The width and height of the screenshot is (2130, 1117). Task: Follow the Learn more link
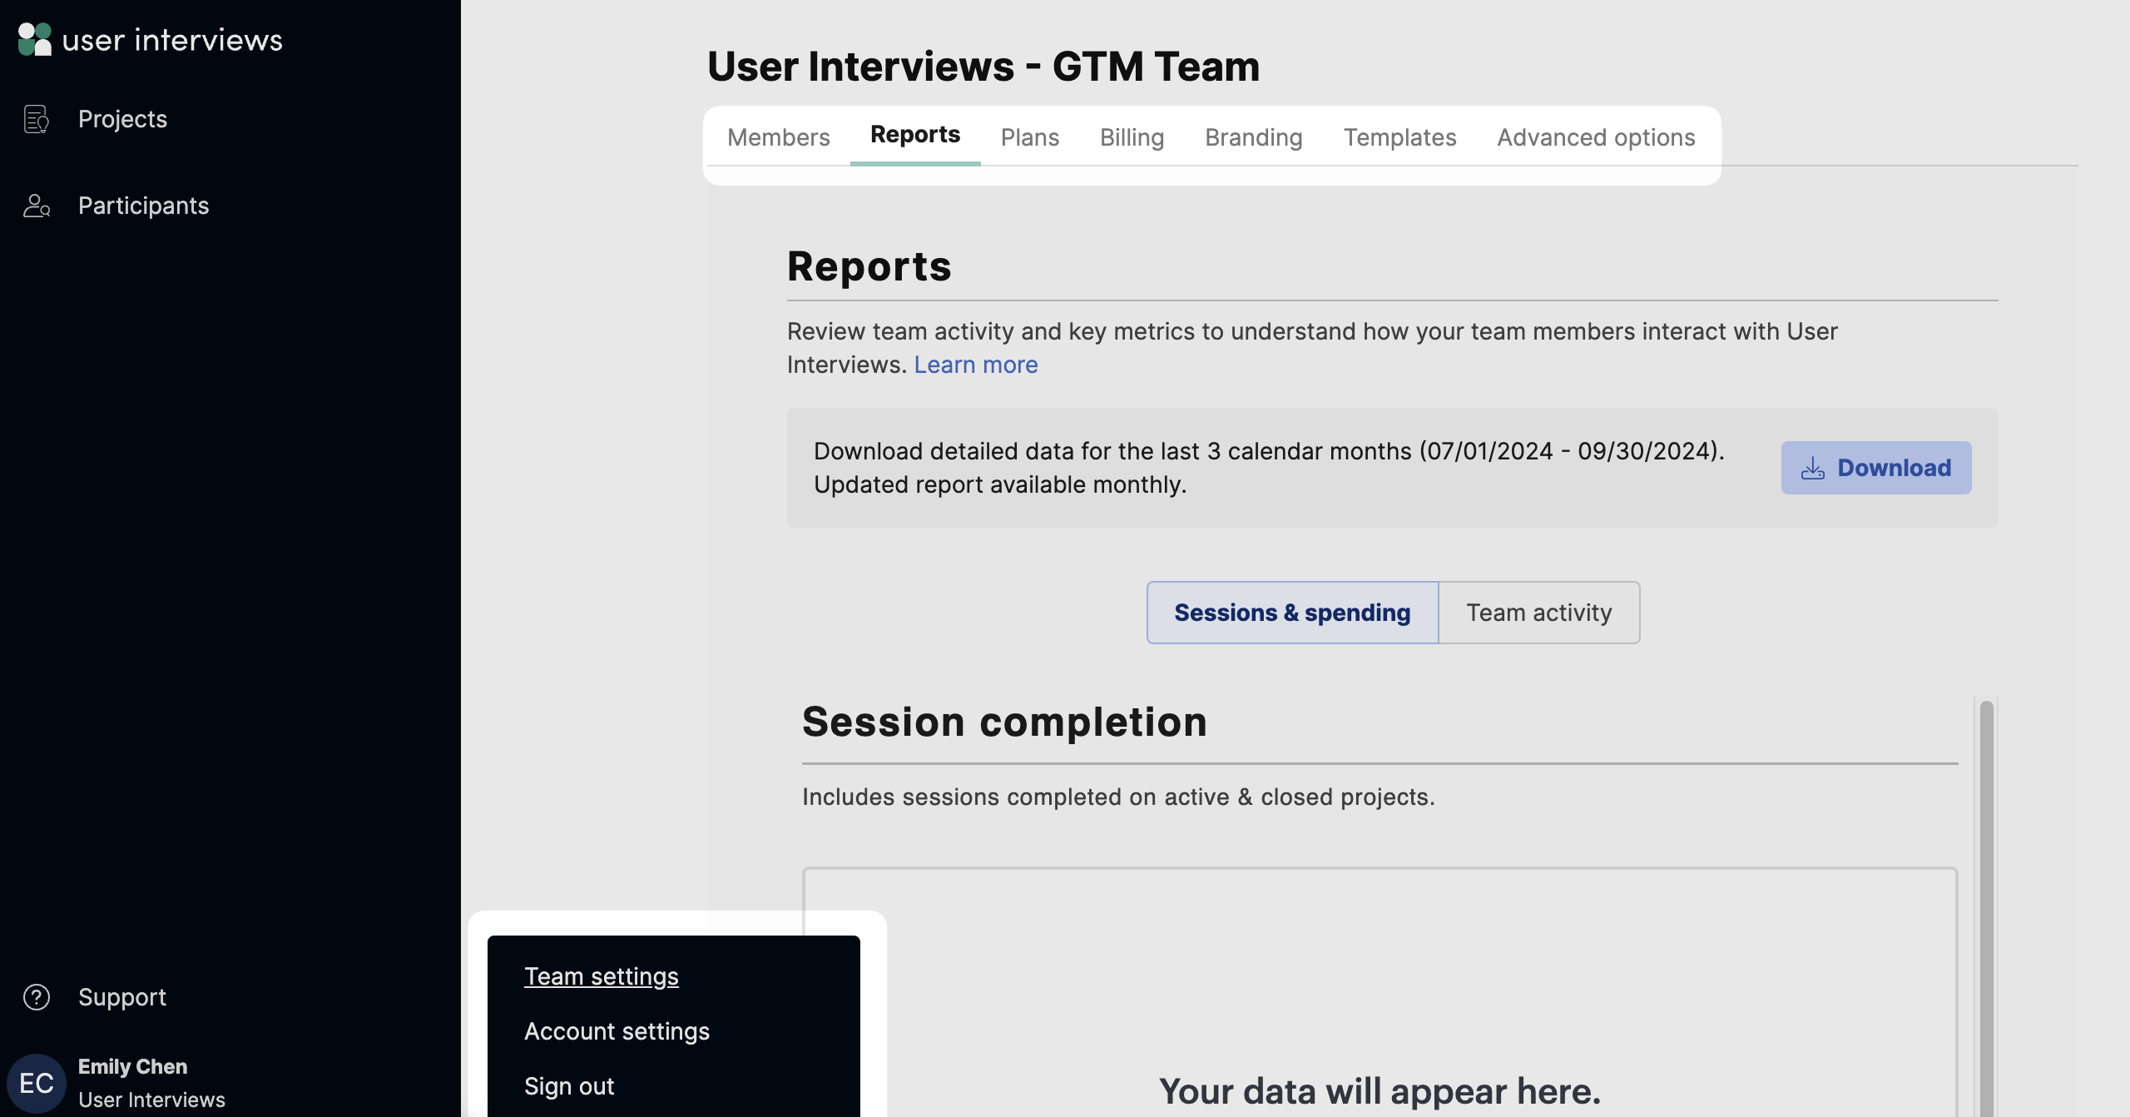pyautogui.click(x=976, y=365)
